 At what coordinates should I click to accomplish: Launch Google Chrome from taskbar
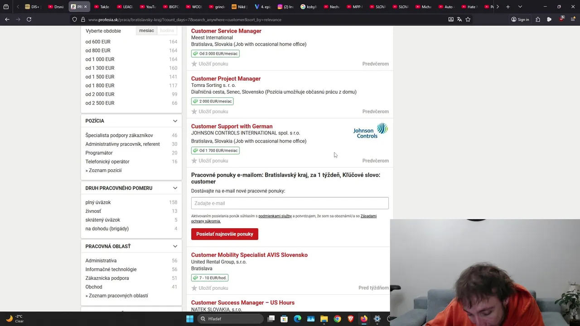click(x=337, y=319)
